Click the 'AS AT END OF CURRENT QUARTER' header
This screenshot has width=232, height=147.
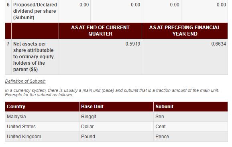100,31
